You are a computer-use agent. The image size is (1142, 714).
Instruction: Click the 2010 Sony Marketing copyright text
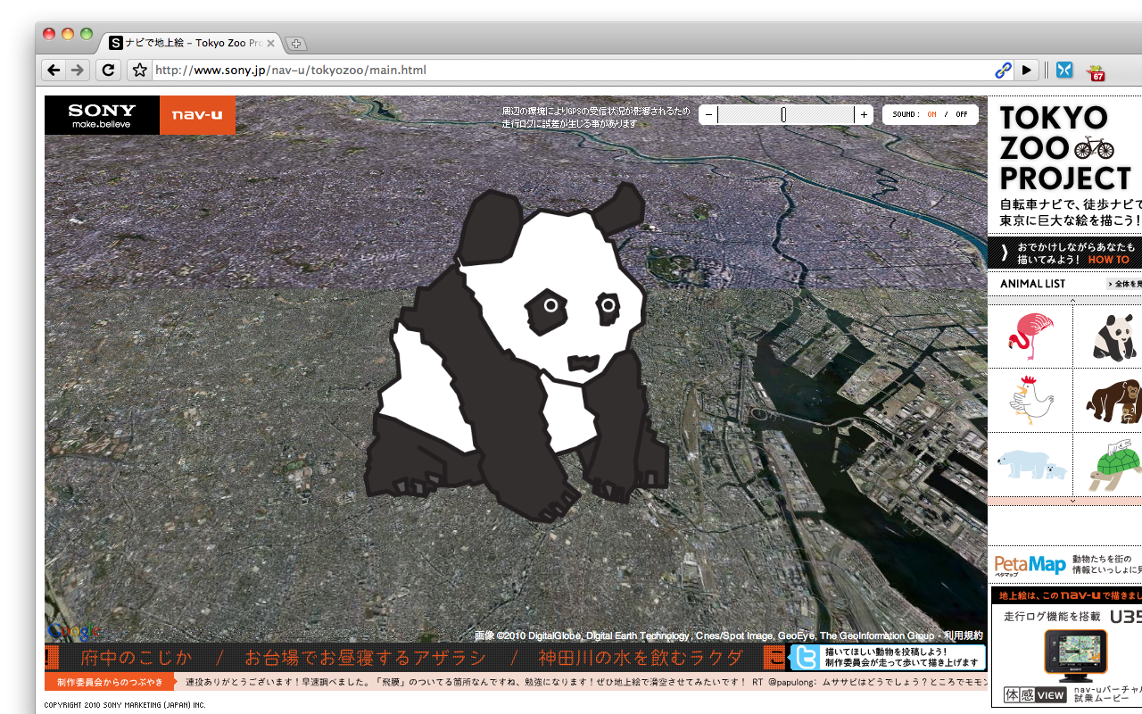(125, 705)
